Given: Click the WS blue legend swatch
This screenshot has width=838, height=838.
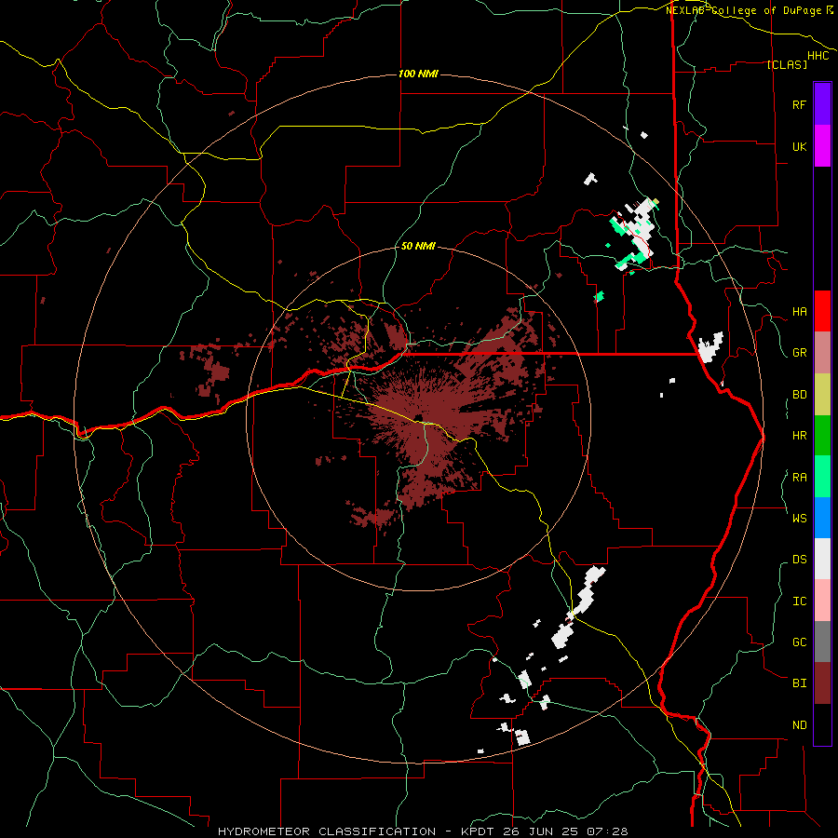Looking at the screenshot, I should (x=822, y=518).
